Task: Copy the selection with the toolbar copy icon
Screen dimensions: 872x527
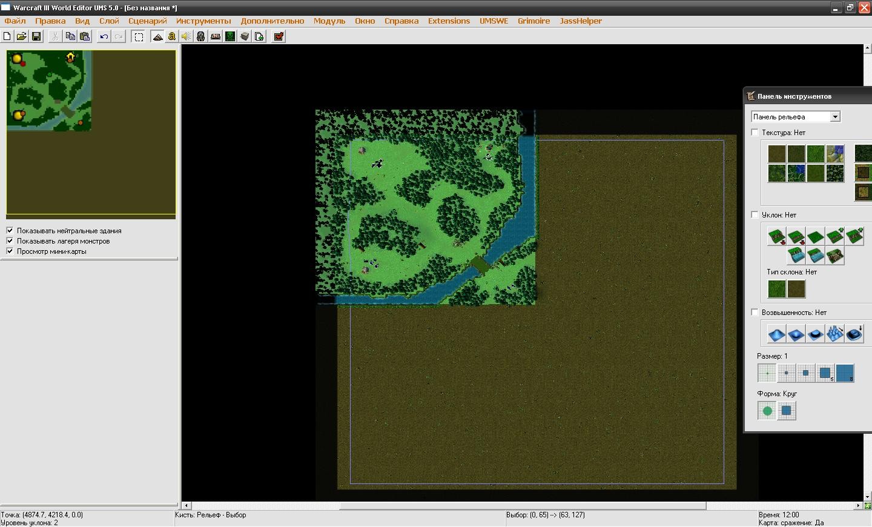Action: click(70, 36)
